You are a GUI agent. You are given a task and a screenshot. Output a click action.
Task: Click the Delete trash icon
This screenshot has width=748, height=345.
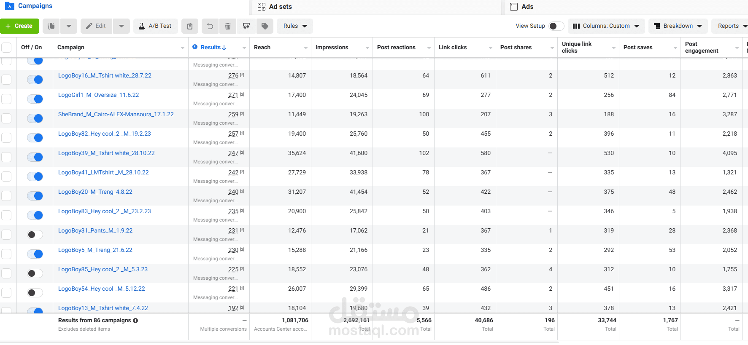click(x=228, y=26)
